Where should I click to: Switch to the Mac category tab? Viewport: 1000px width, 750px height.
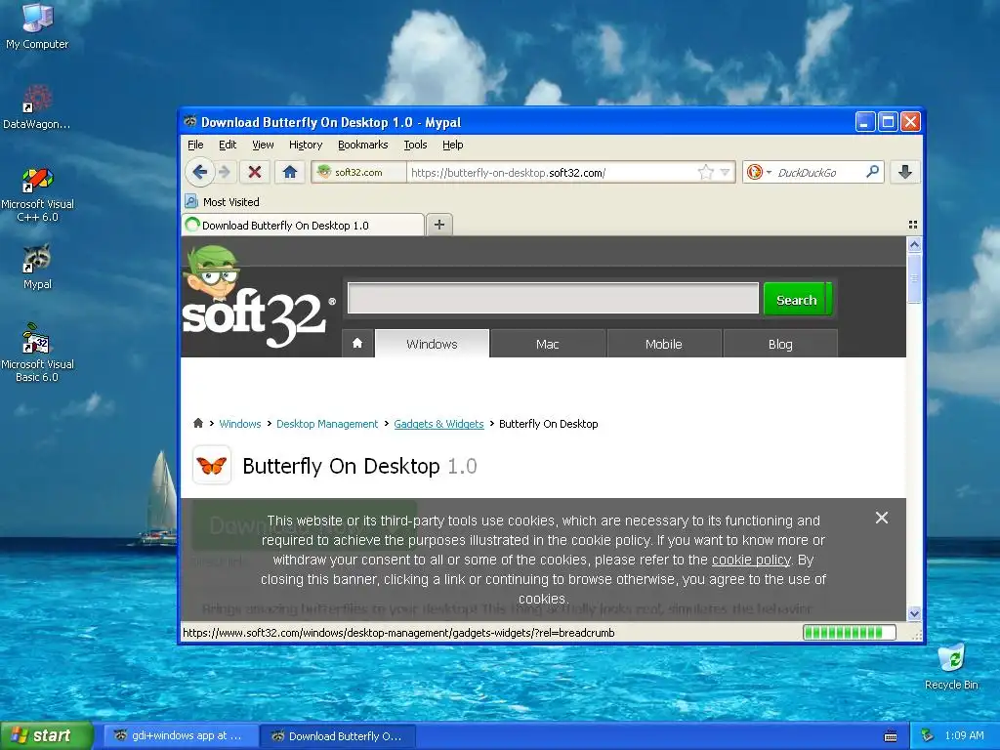click(x=547, y=344)
